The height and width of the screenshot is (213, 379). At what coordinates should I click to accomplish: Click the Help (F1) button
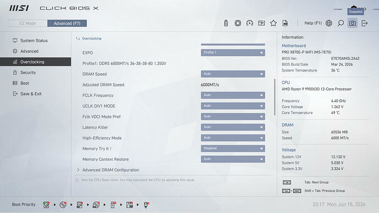click(x=313, y=23)
